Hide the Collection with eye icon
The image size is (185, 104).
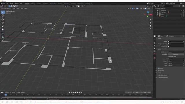(183, 10)
